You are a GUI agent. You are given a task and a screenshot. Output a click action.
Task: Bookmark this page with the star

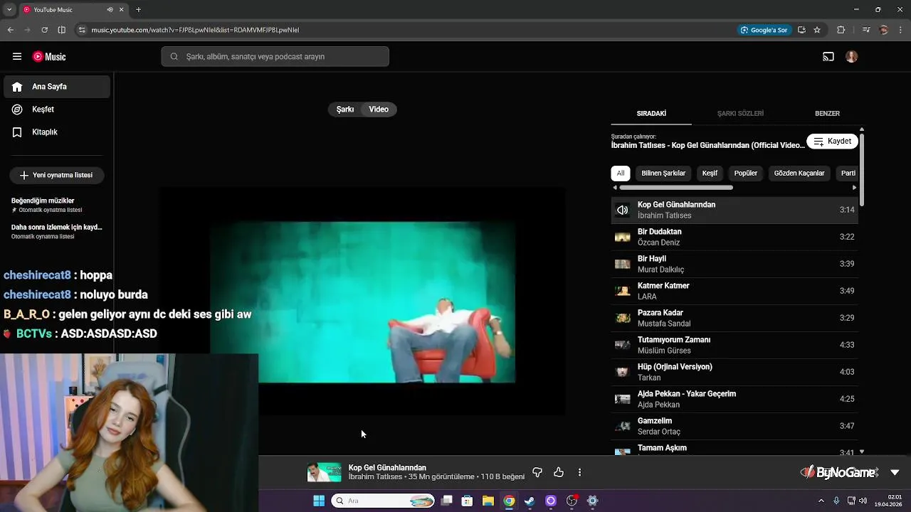pyautogui.click(x=817, y=30)
